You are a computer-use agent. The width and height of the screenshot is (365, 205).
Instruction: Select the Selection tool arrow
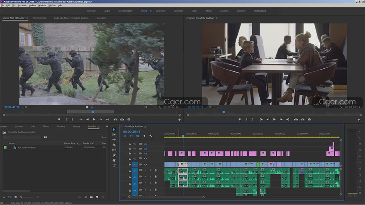(x=114, y=130)
